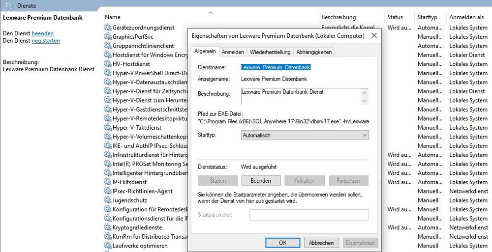Click the 'neu starten' service link

click(x=46, y=41)
